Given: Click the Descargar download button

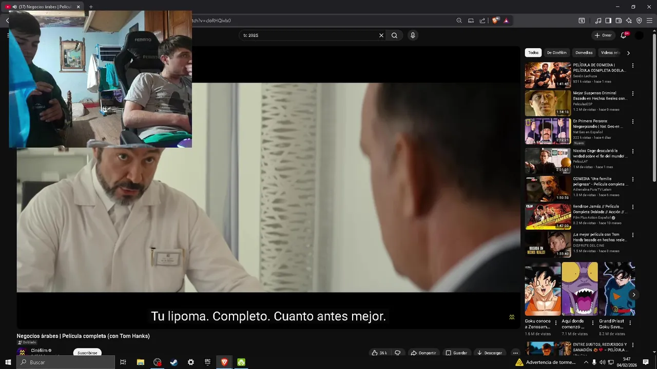Looking at the screenshot, I should point(489,353).
